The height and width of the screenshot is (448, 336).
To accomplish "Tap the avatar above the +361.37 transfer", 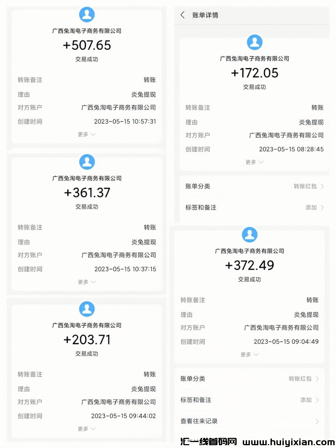I will click(x=87, y=162).
